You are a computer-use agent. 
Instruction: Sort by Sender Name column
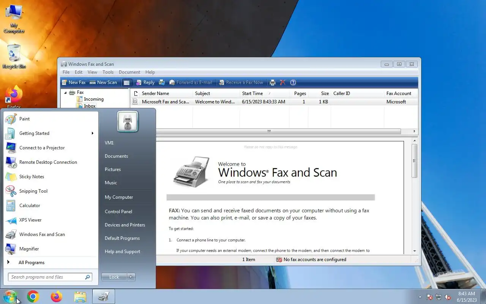166,93
